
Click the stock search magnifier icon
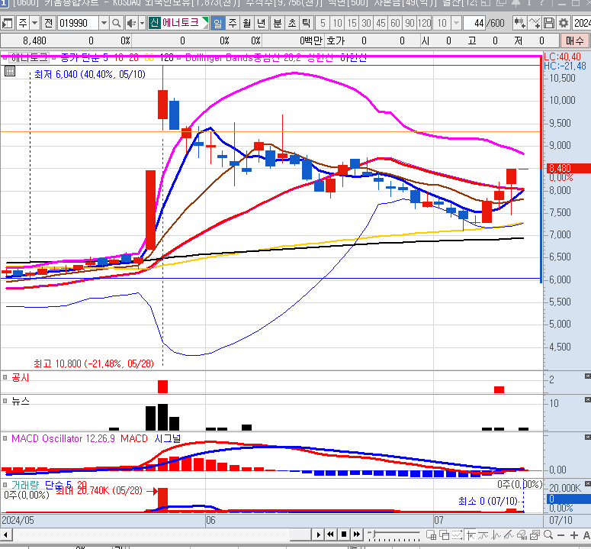coord(117,23)
